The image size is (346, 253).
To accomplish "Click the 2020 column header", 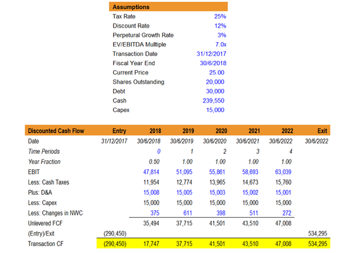I will coord(221,131).
